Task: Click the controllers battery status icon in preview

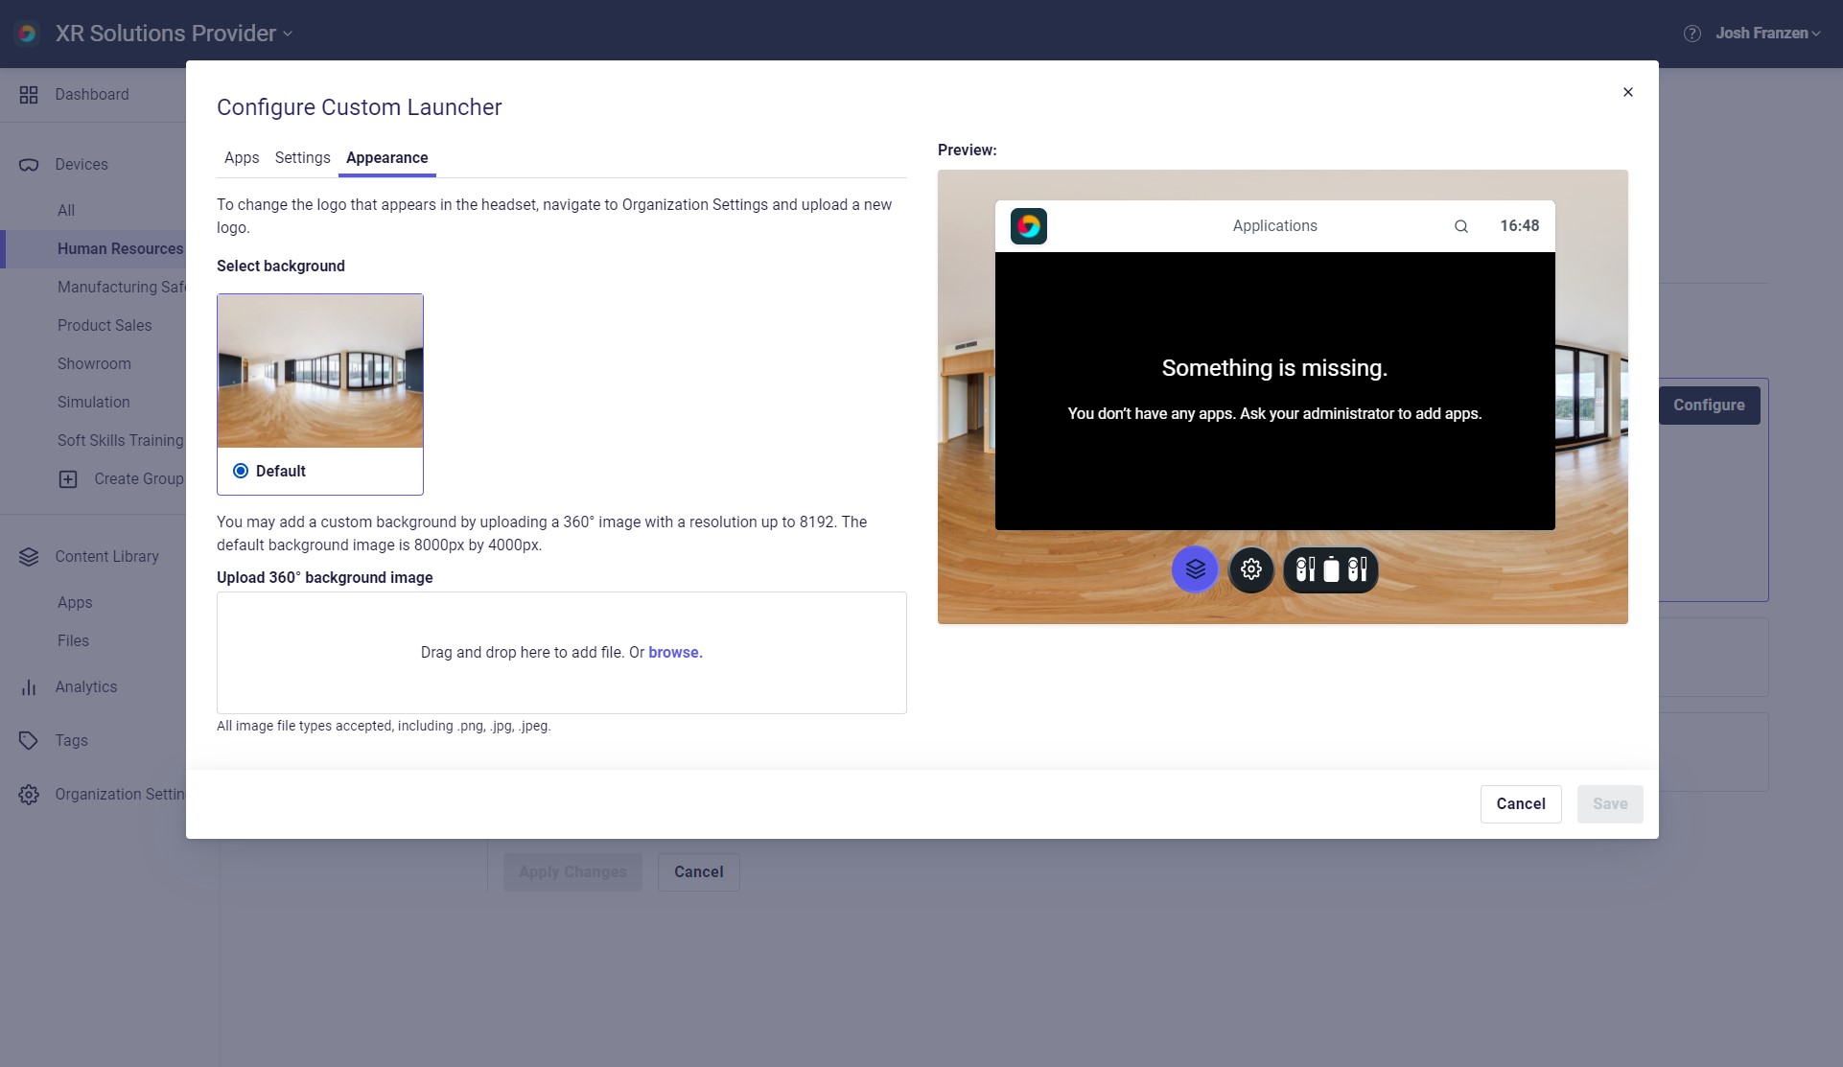Action: [1331, 569]
